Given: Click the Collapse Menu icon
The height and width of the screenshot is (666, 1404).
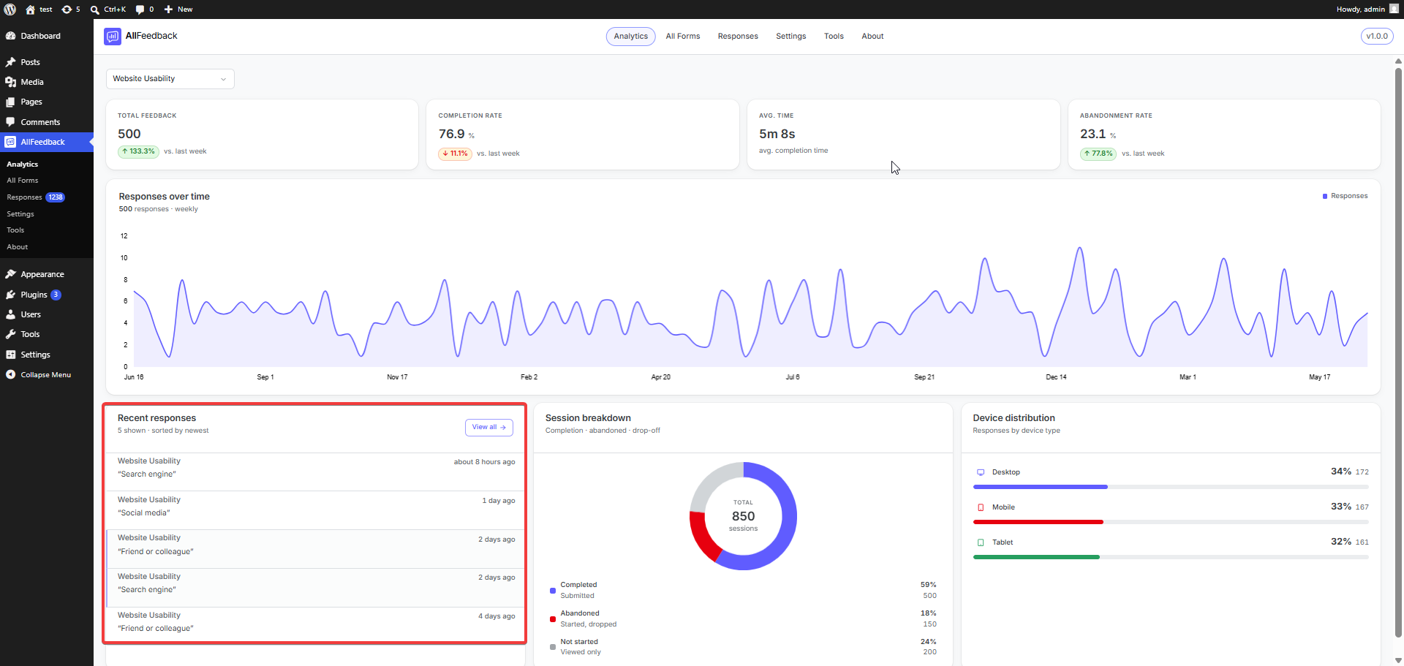Looking at the screenshot, I should click(x=10, y=374).
